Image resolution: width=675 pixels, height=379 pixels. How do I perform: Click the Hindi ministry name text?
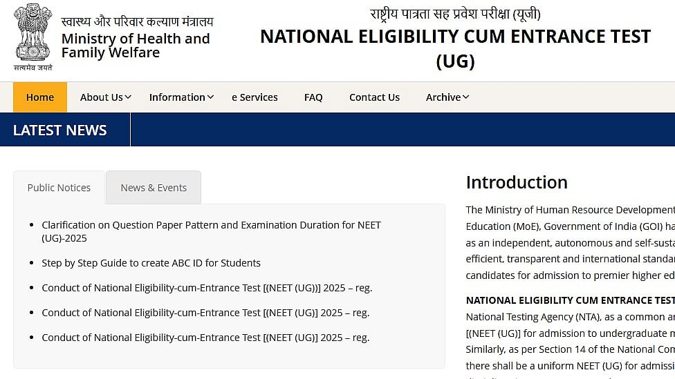coord(137,21)
